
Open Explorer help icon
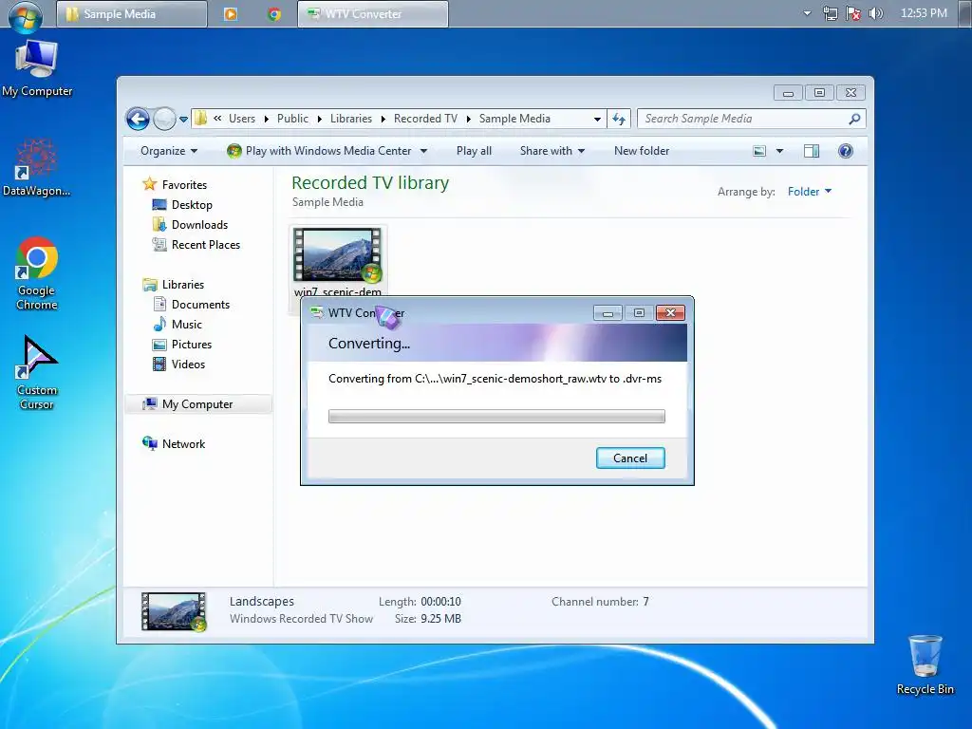coord(846,151)
